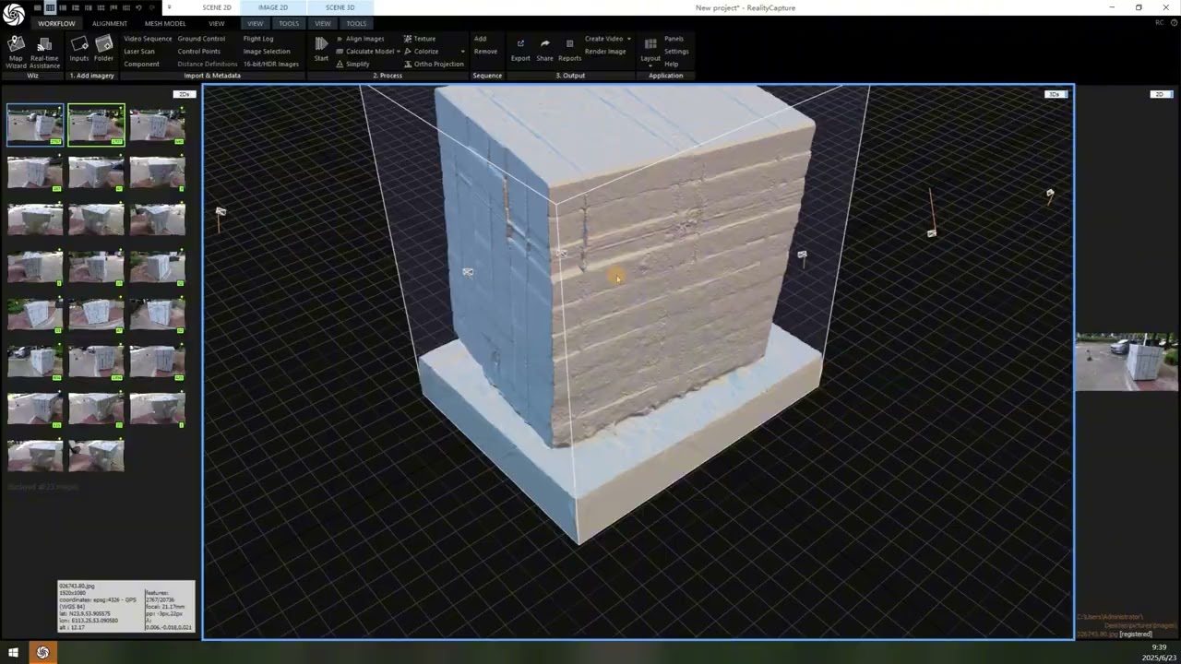Click Create Video button
This screenshot has height=664, width=1181.
point(603,39)
